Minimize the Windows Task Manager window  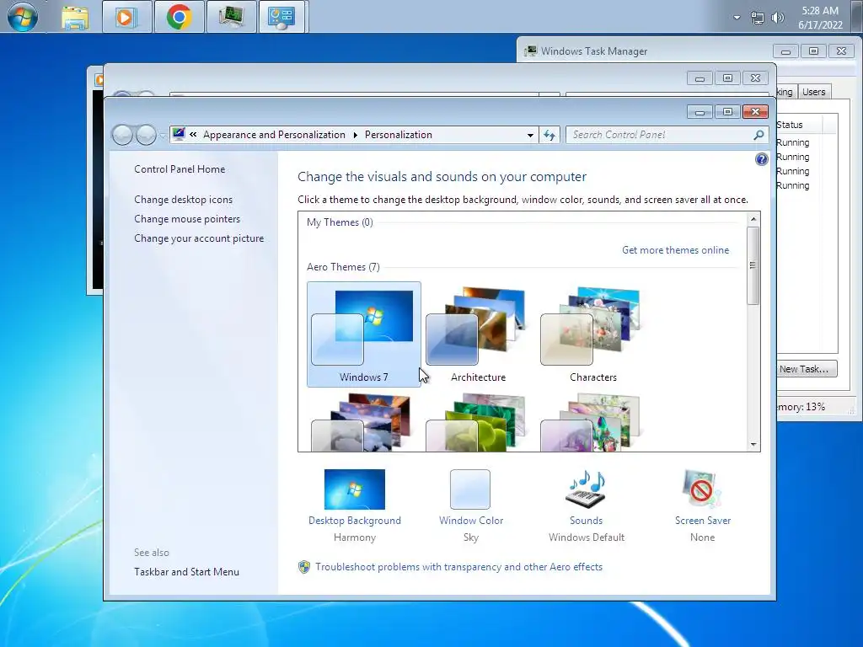click(786, 51)
